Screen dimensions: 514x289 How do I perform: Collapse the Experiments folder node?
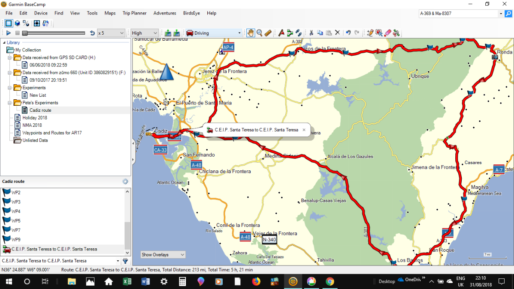click(x=10, y=87)
